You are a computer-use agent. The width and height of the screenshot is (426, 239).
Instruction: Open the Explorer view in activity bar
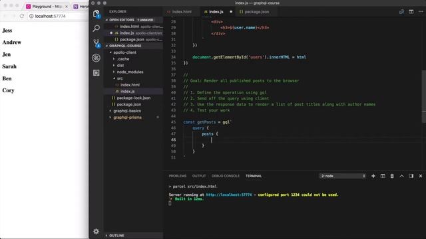96,13
